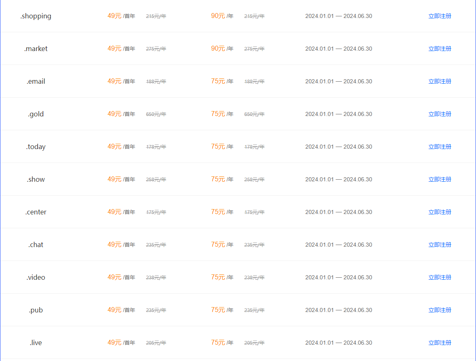
Task: Click the 75元 yearly price for .email
Action: [218, 81]
